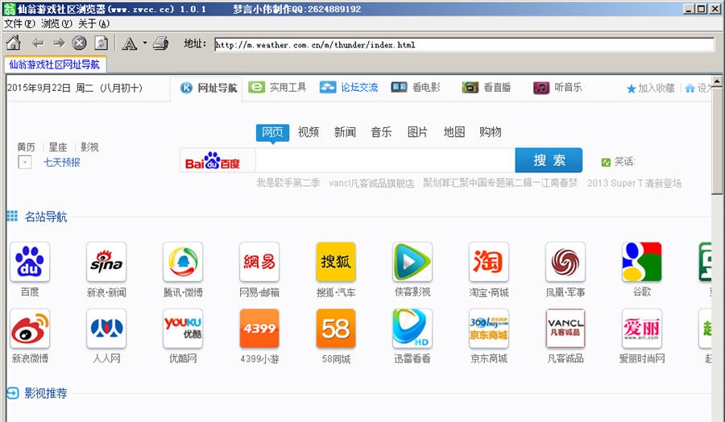Image resolution: width=725 pixels, height=422 pixels.
Task: Open the 新浪微博 weibo icon
Action: click(30, 329)
